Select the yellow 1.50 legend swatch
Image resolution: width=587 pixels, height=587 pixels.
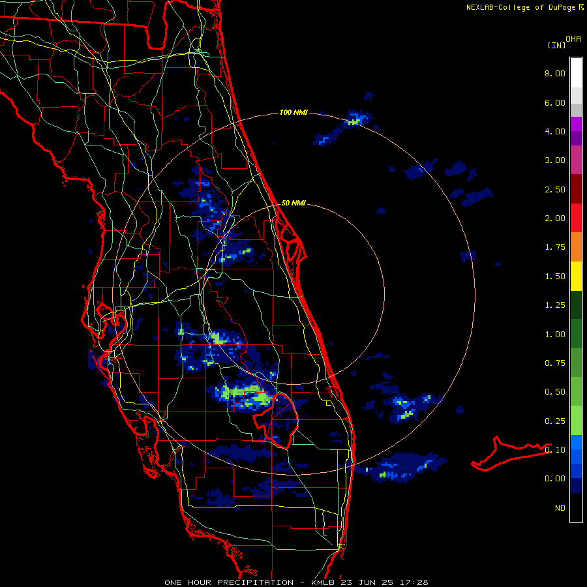point(576,276)
